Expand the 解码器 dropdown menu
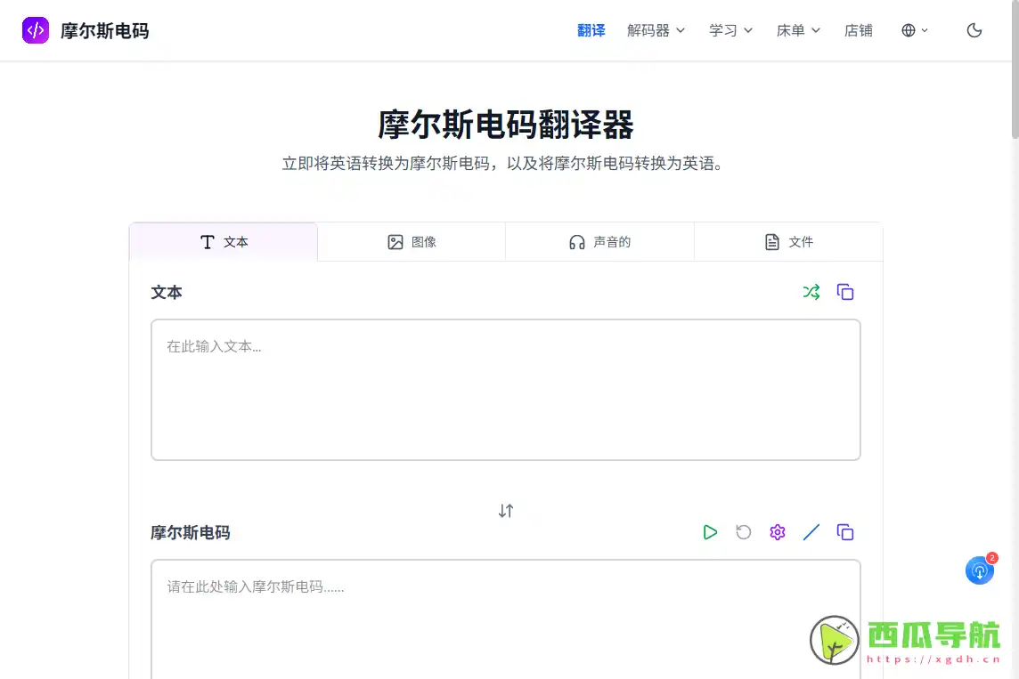1019x679 pixels. 656,30
